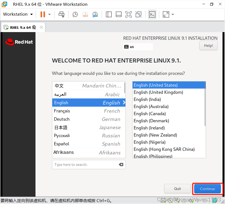
Task: Choose English (Nigeria) locale
Action: pos(169,142)
